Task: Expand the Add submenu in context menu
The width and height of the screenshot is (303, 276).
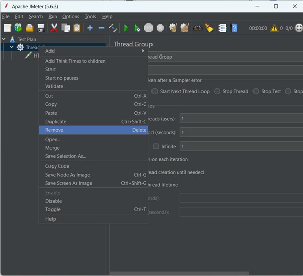Action: point(94,51)
